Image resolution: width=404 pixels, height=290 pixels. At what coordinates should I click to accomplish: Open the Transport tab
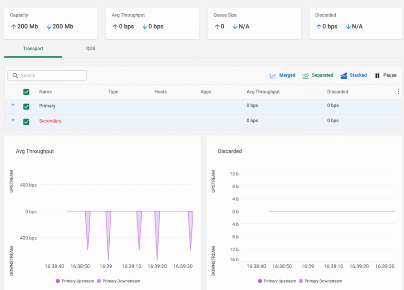[x=33, y=49]
